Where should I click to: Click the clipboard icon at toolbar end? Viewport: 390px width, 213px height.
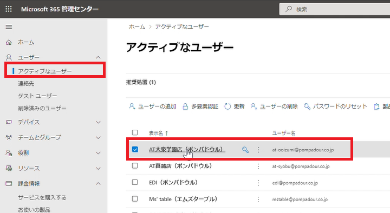pos(376,106)
